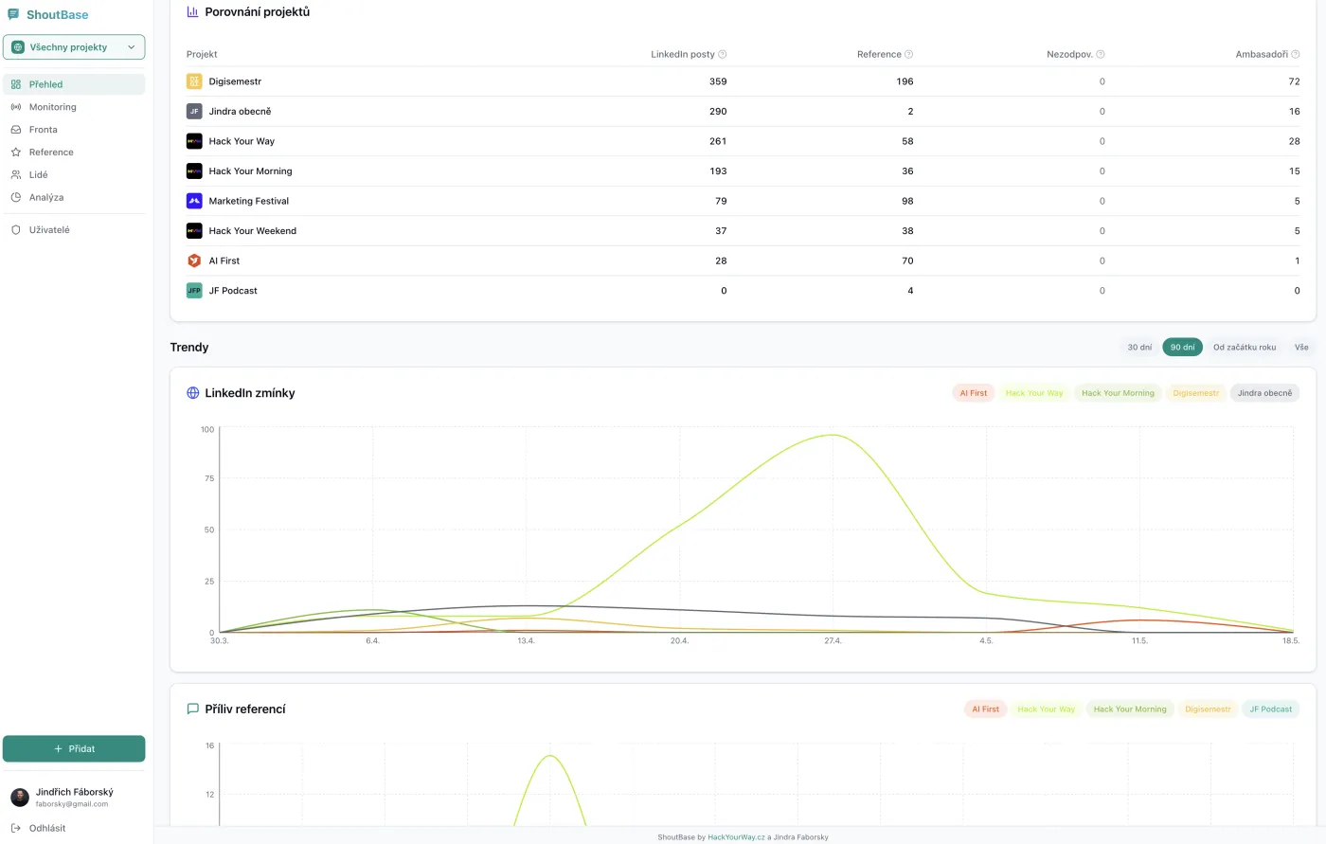Viewport: 1326px width, 844px height.
Task: Click the Přehled dashboard icon
Action: point(16,84)
